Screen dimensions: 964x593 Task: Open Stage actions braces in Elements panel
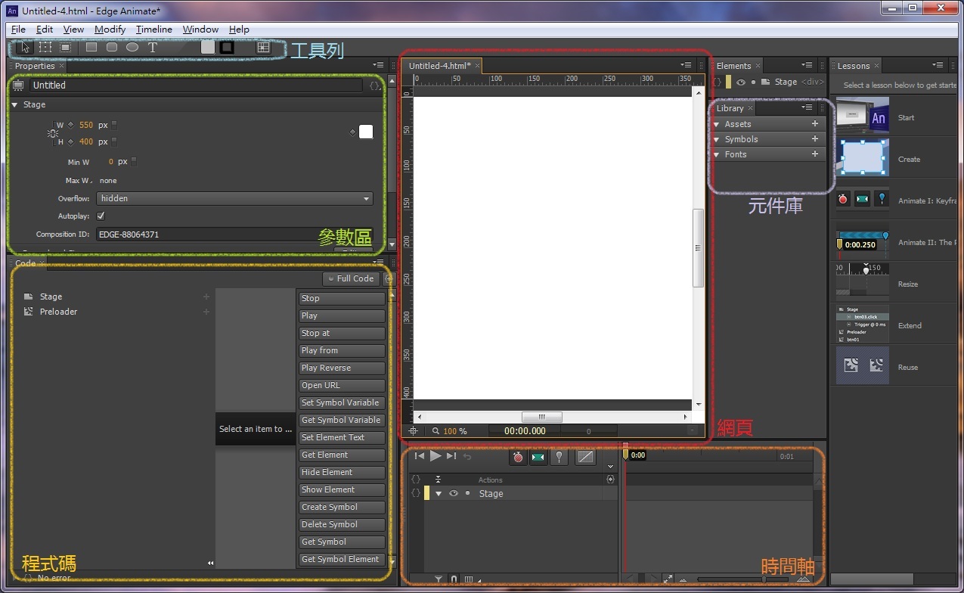coord(717,82)
